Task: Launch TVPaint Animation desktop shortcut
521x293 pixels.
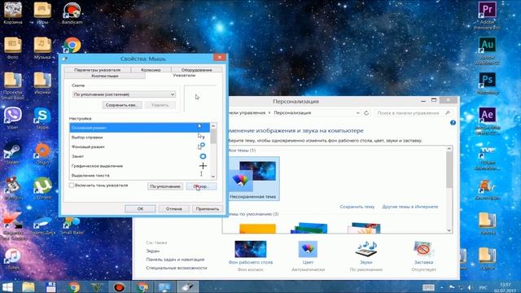Action: point(487,157)
